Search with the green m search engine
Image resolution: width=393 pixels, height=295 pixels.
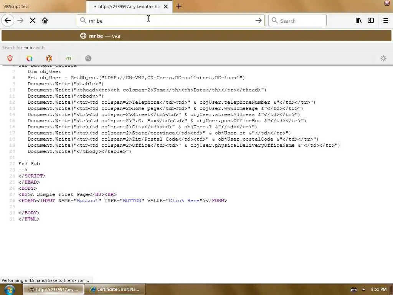click(69, 58)
